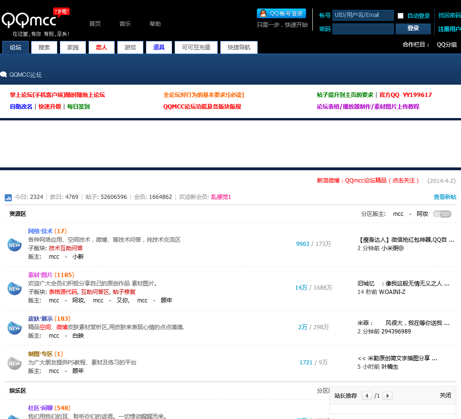
Task: Click QQ分组 partner link
Action: (446, 45)
